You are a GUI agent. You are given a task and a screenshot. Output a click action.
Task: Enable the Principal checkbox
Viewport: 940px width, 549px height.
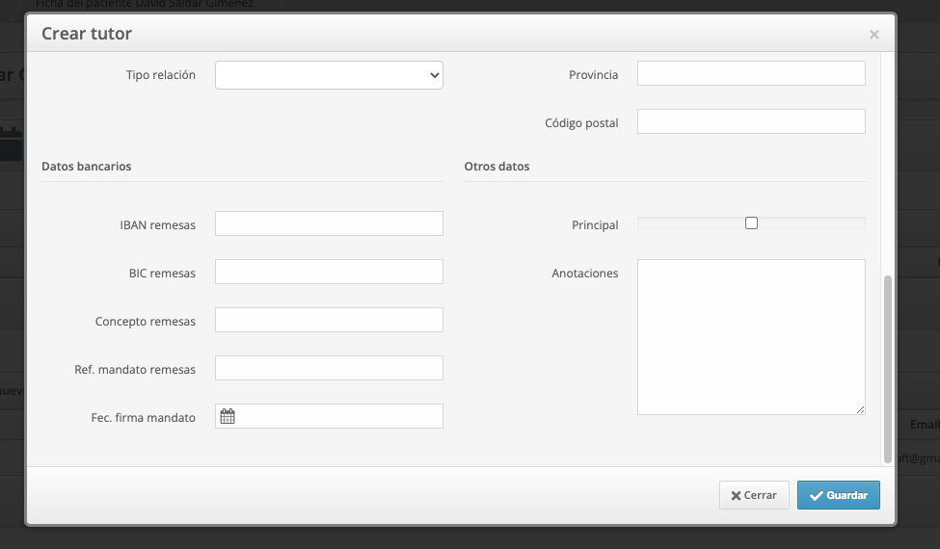point(751,223)
